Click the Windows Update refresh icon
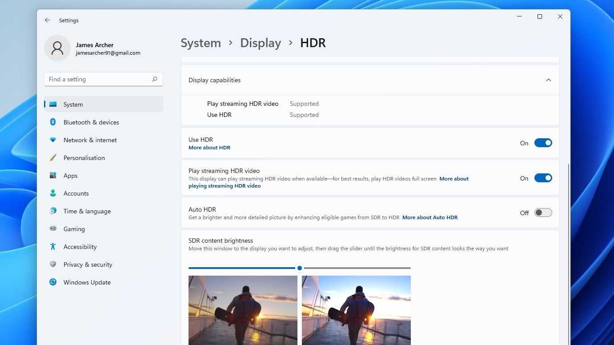614x345 pixels. pos(53,282)
